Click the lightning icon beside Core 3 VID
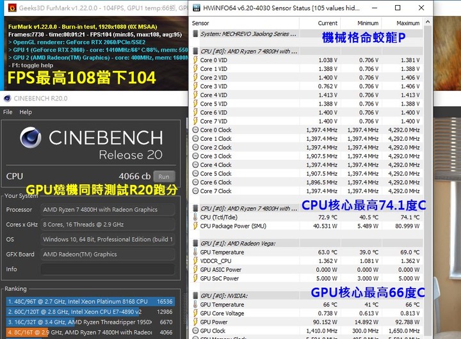461x339 pixels. tap(195, 86)
